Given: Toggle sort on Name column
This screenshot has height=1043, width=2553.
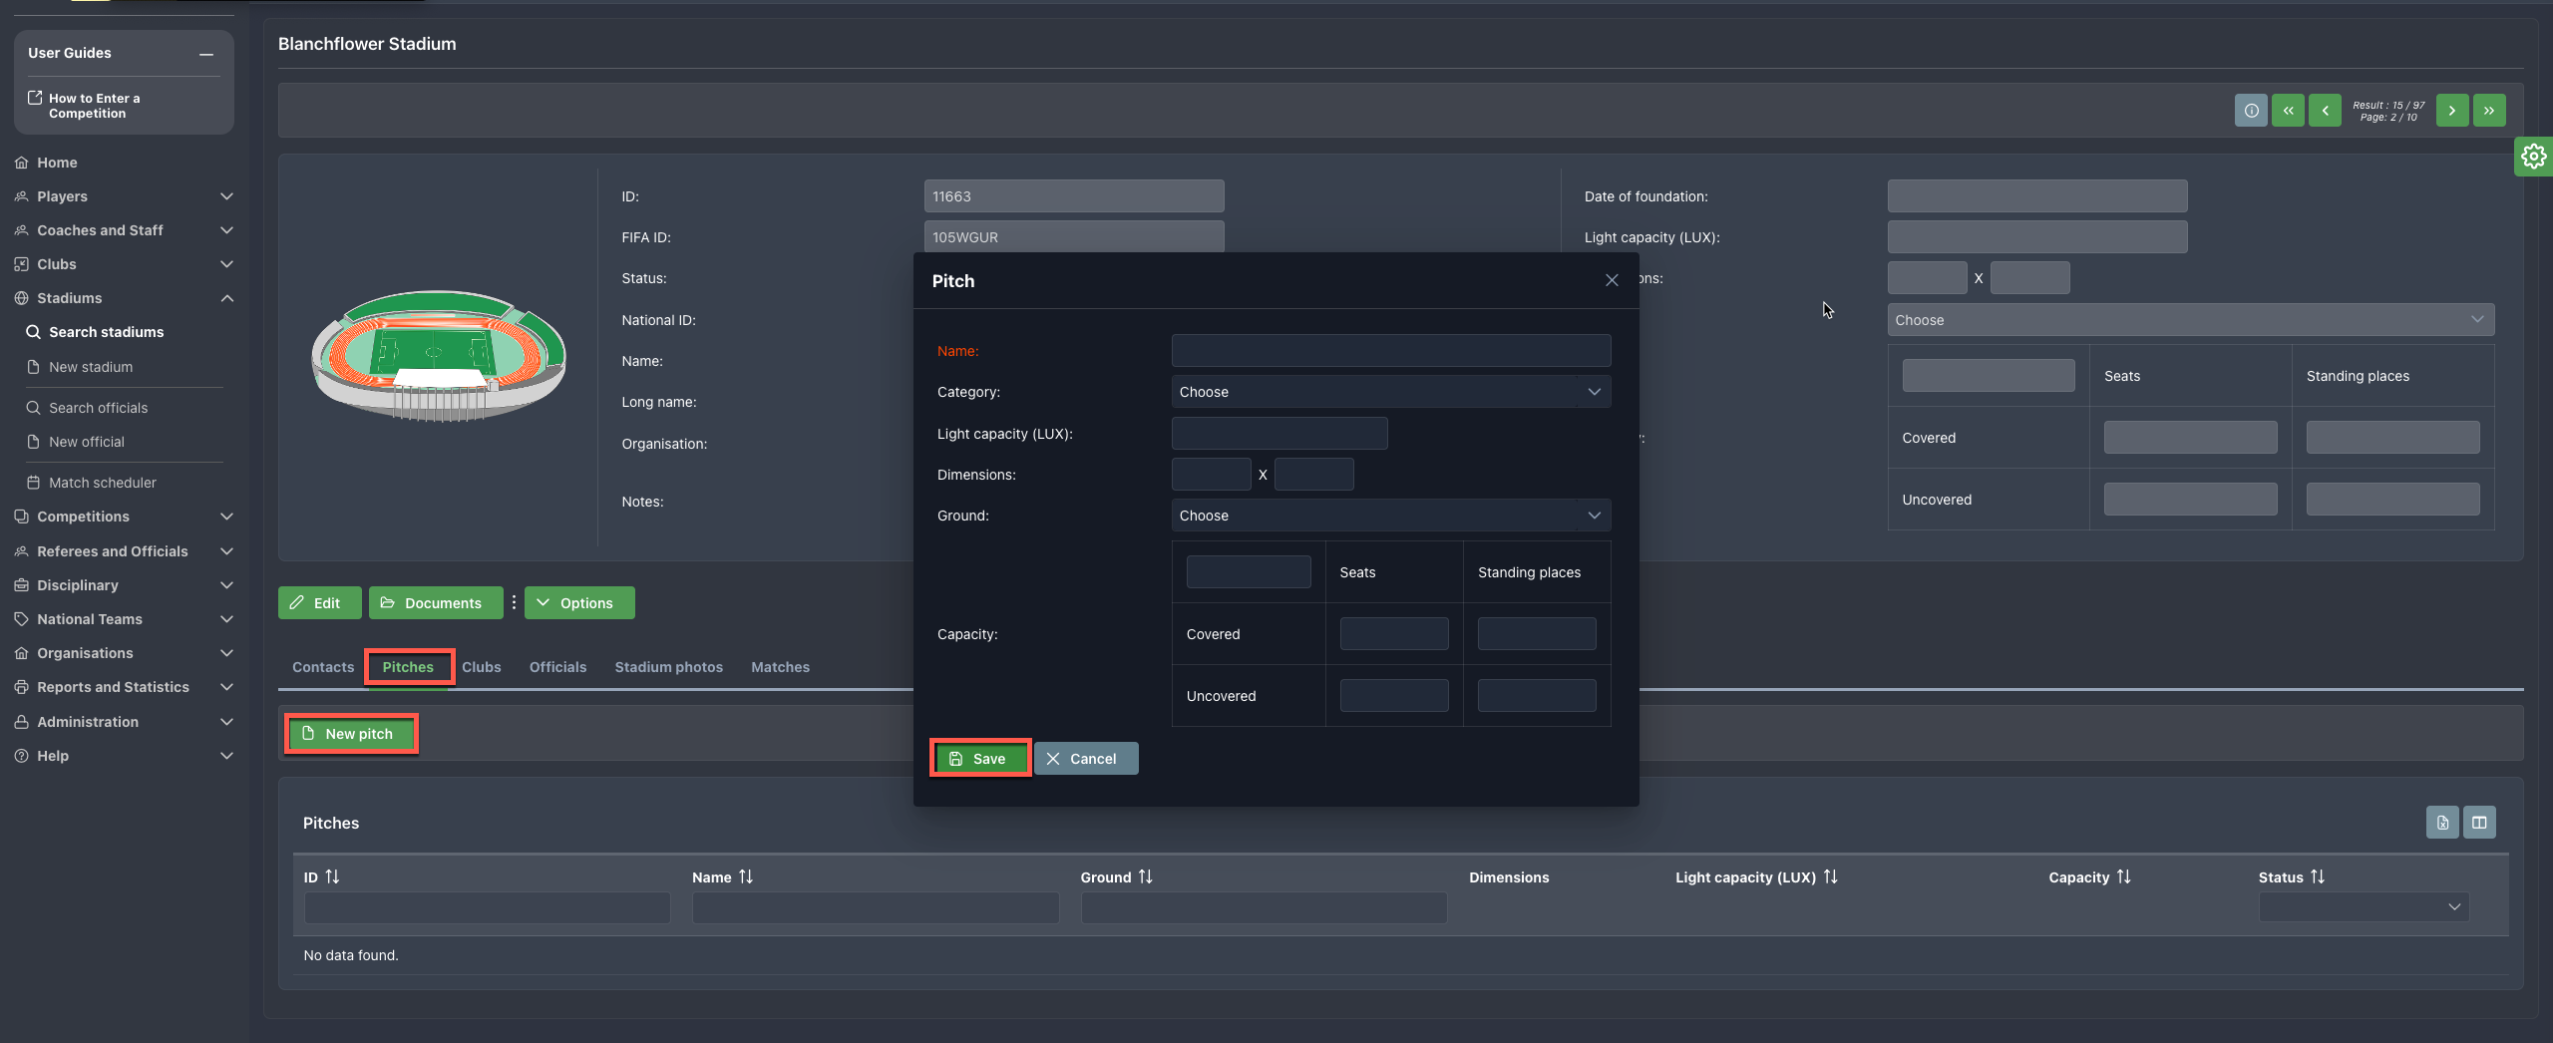Looking at the screenshot, I should (745, 876).
